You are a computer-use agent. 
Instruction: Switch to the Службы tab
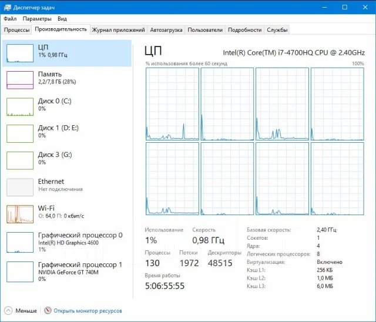point(277,30)
